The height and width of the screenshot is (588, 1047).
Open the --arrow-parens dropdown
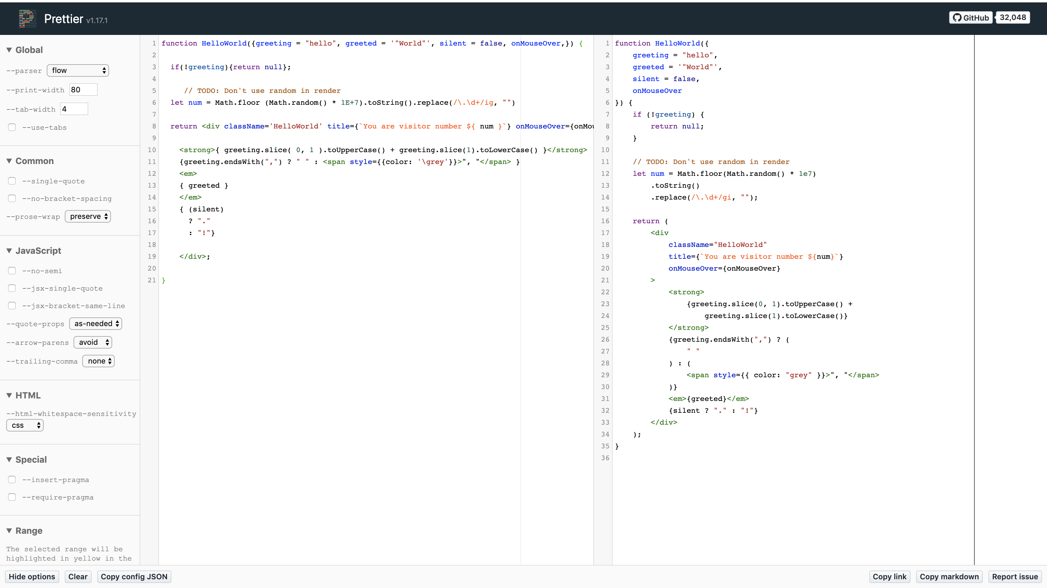[x=92, y=342]
